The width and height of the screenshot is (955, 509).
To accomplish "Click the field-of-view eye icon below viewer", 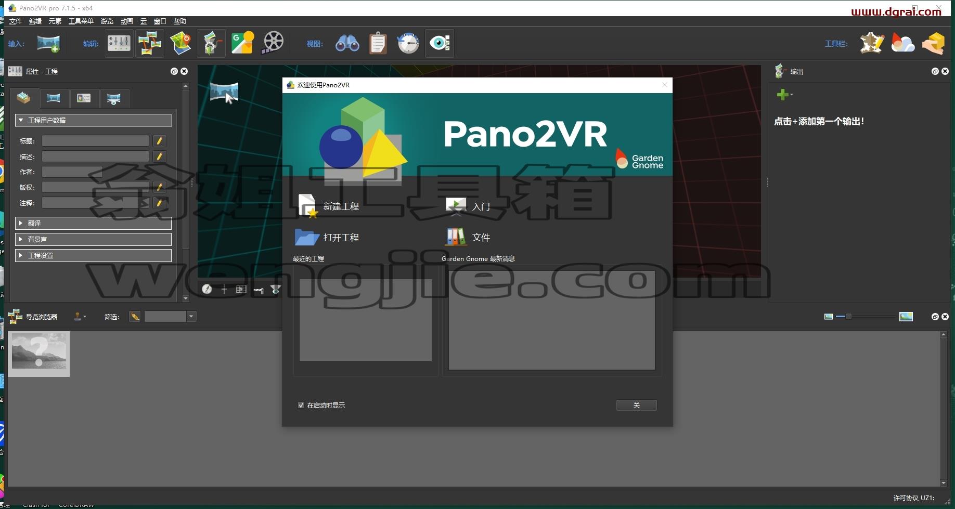I will (x=276, y=289).
